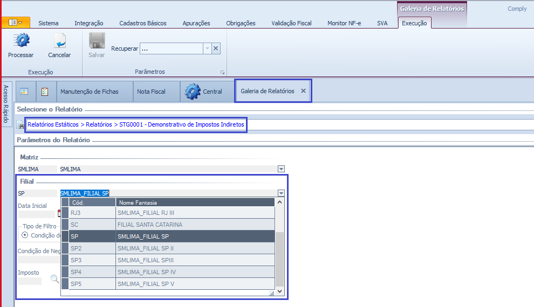Choose FILIAL SANTA CATARINA row

149,225
